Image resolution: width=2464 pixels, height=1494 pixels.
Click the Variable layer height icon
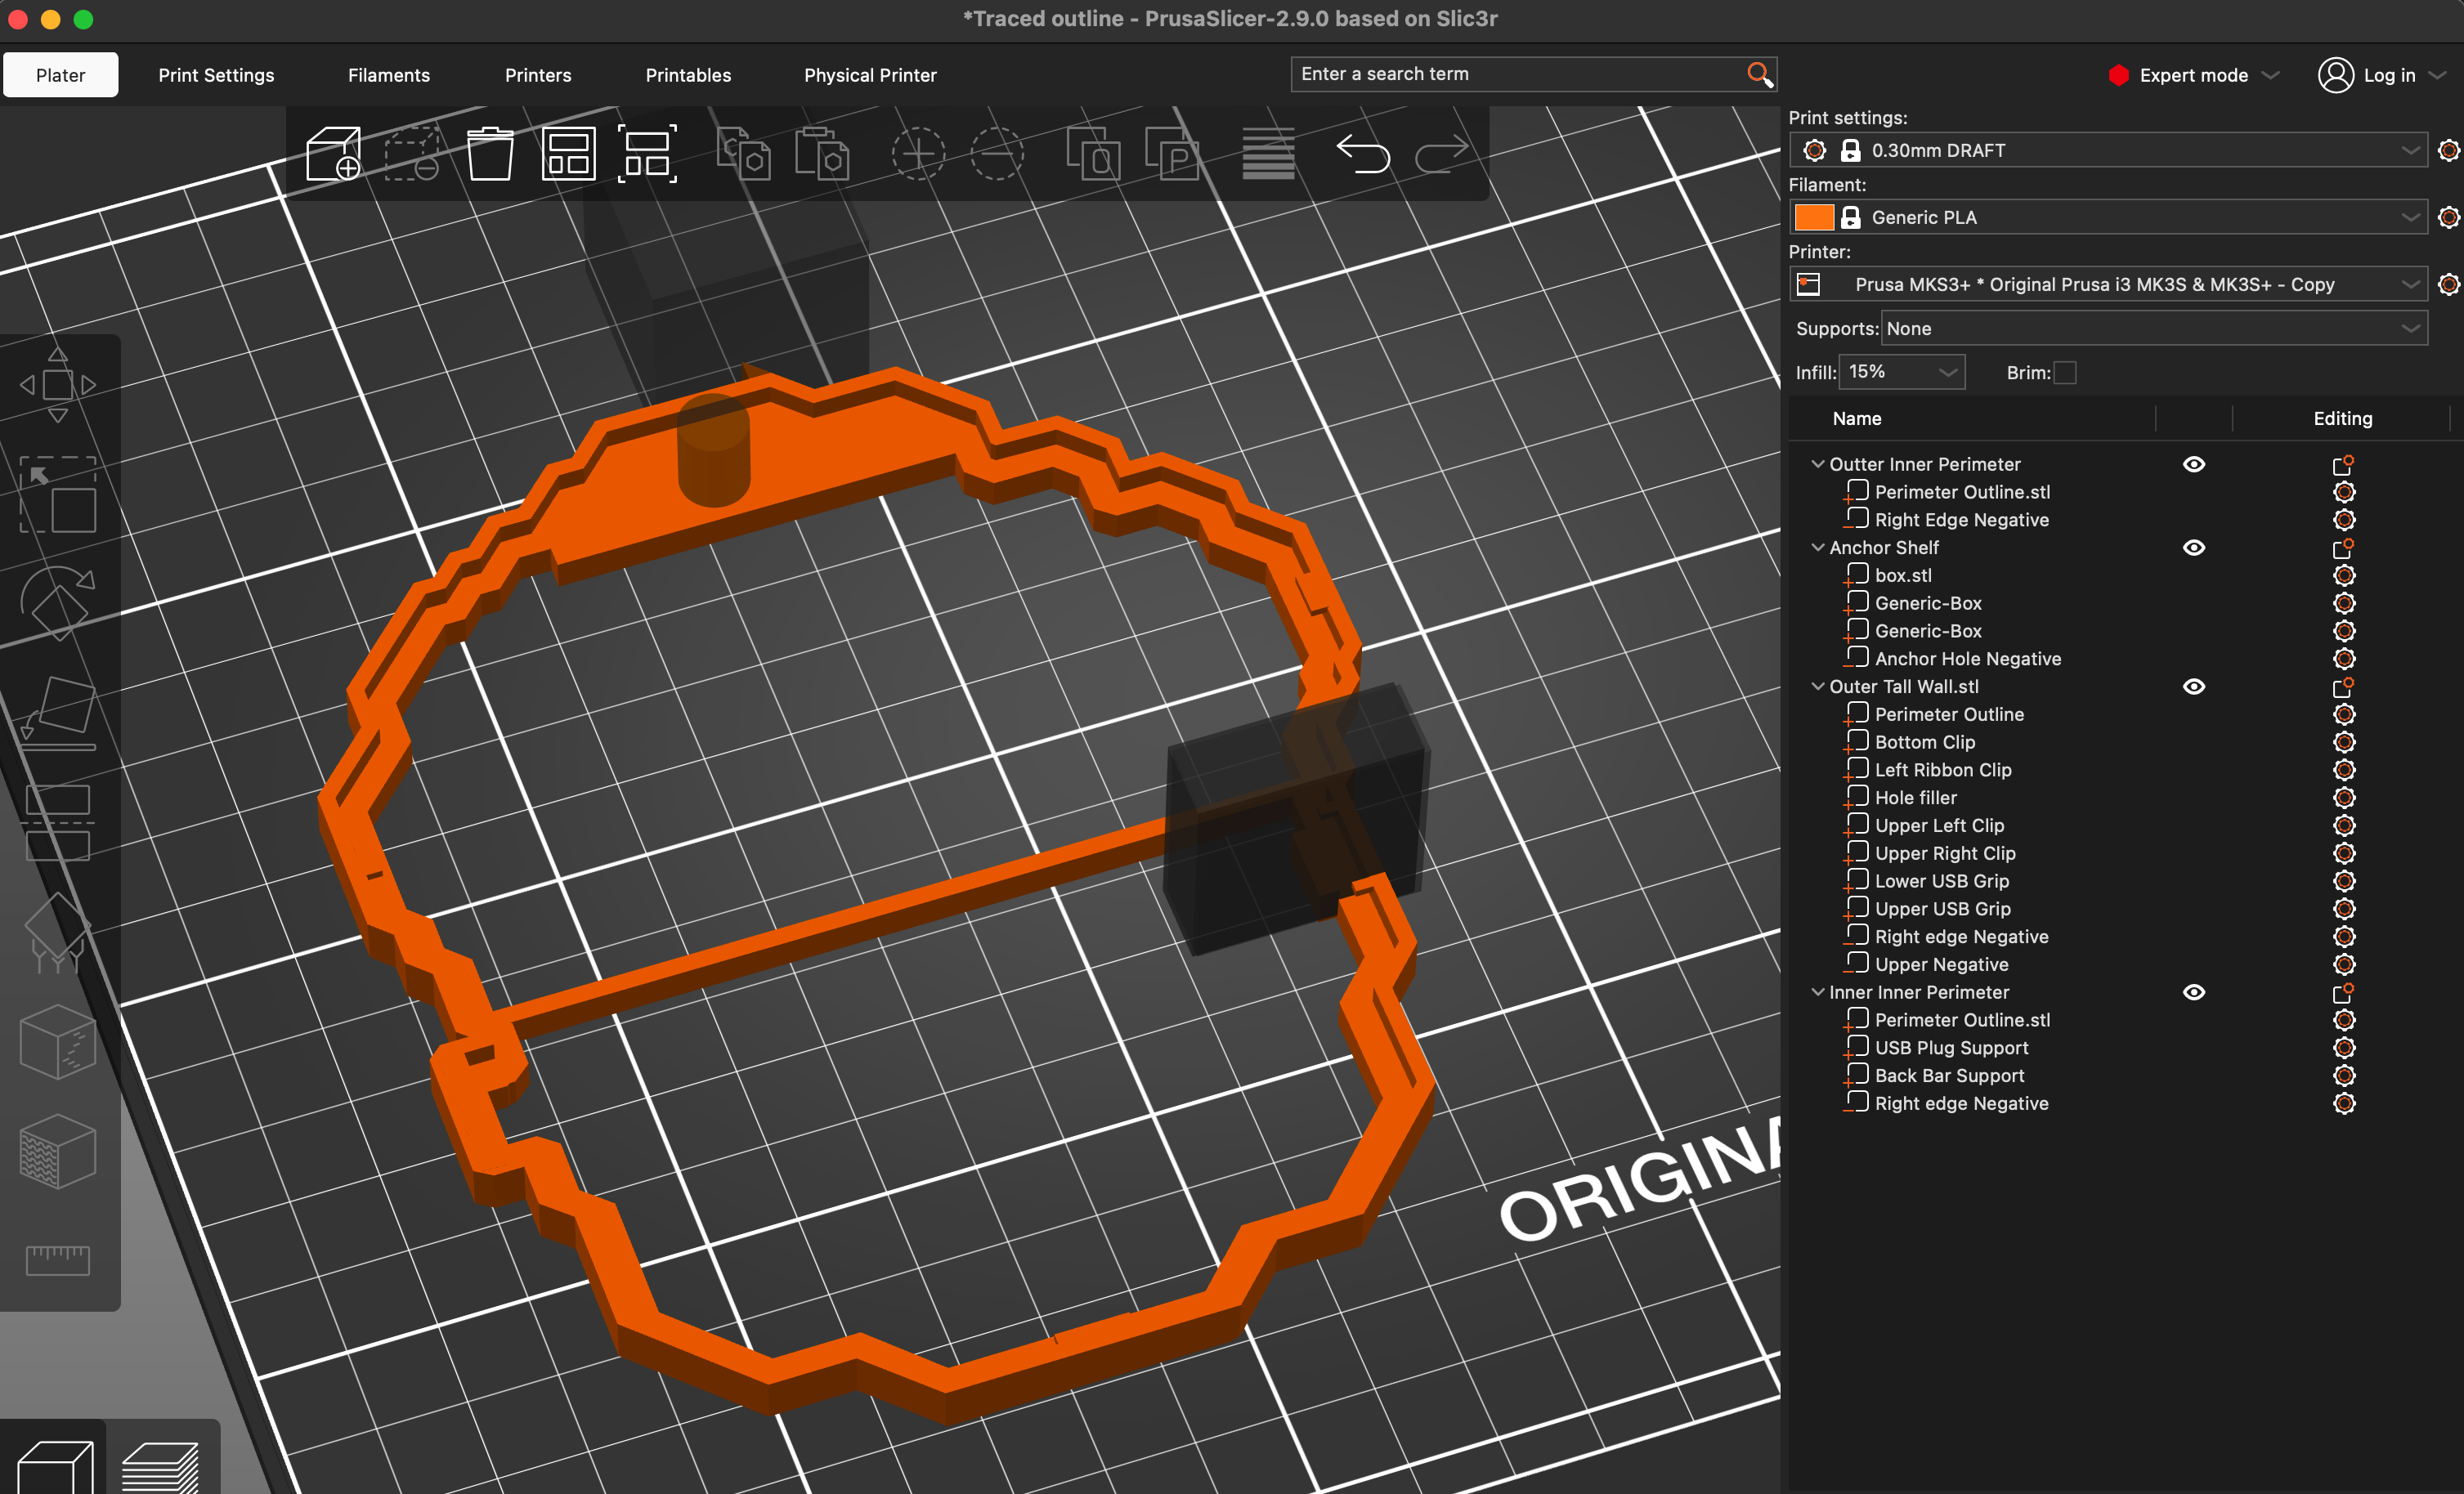click(x=1268, y=154)
